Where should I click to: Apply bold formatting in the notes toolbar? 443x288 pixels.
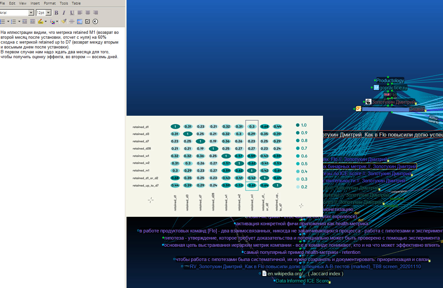56,13
